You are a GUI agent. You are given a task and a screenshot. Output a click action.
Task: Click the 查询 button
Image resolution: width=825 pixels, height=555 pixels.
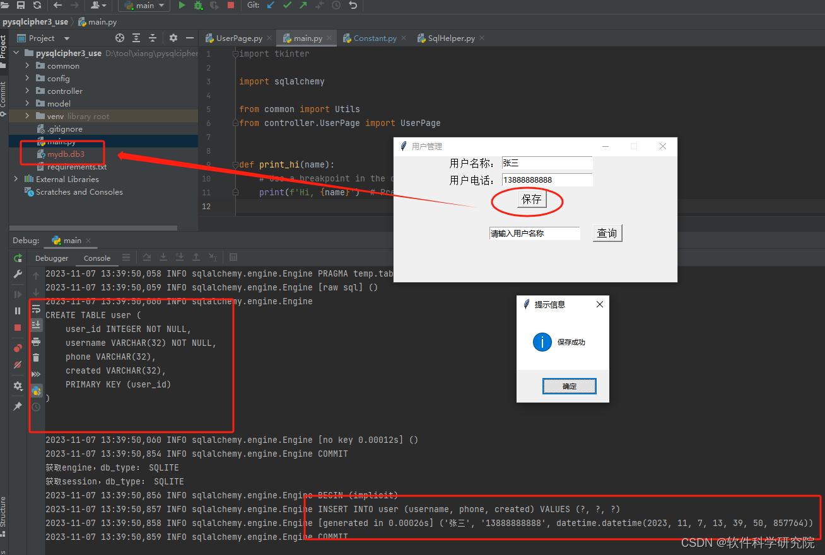point(607,233)
